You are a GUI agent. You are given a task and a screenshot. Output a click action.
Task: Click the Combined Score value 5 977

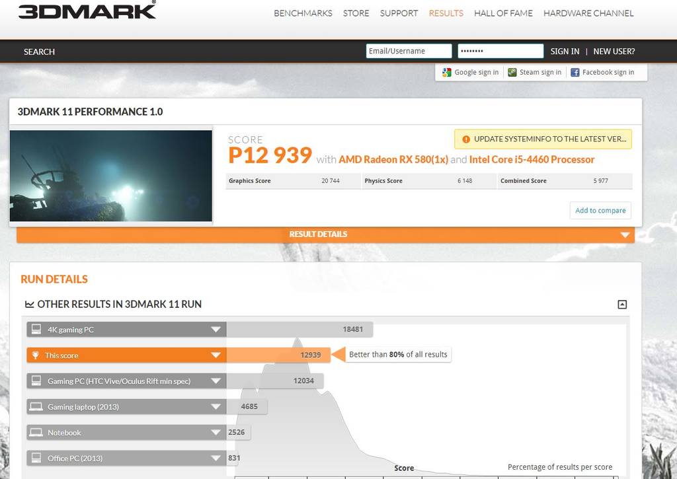click(600, 181)
